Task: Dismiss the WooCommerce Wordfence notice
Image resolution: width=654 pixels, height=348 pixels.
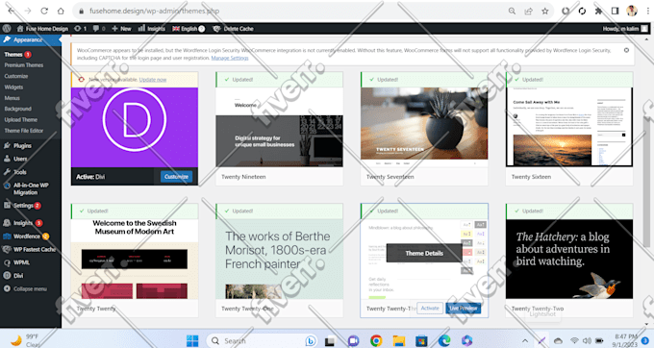Action: 626,50
